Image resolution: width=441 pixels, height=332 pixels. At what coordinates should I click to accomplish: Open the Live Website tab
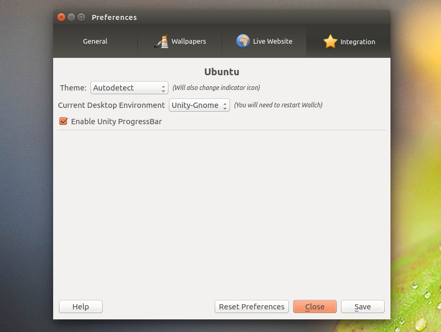pos(264,42)
